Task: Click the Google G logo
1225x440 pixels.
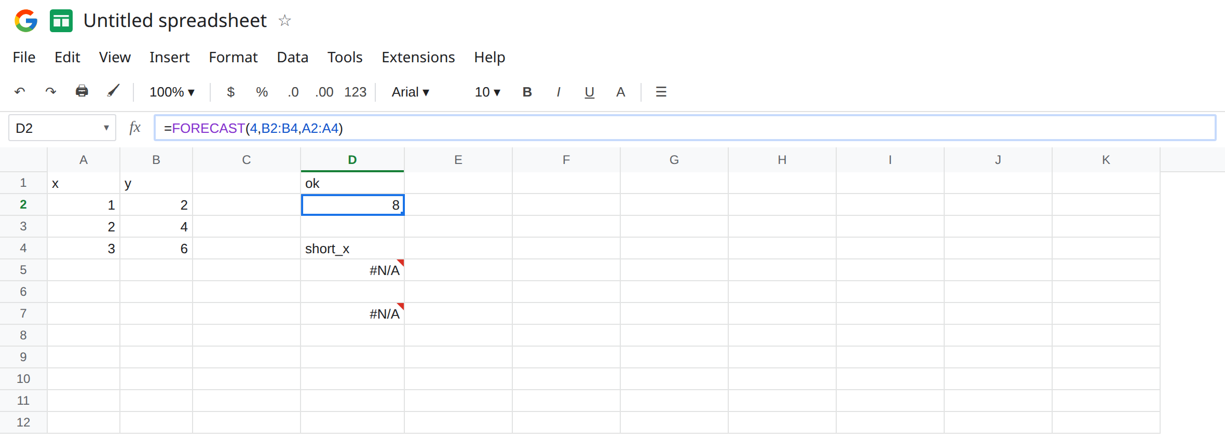Action: pyautogui.click(x=26, y=21)
